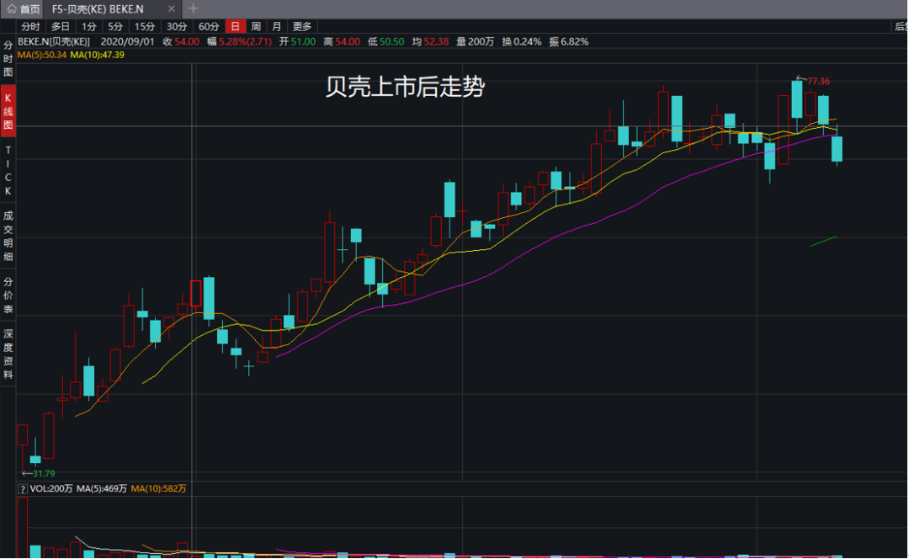
Task: Select the 5分 chart period
Action: pyautogui.click(x=115, y=27)
